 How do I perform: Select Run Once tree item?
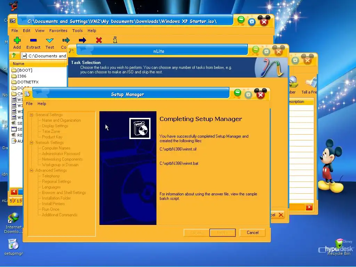coord(50,209)
